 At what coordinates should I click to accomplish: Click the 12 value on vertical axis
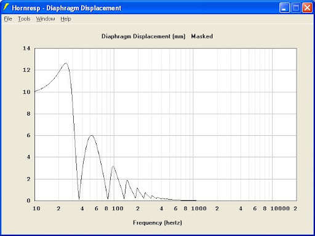(x=26, y=70)
